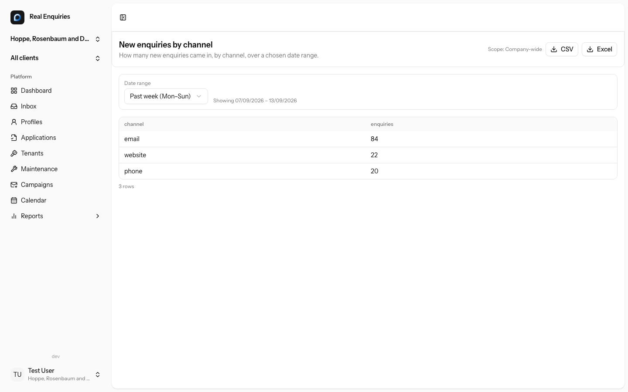This screenshot has width=628, height=392.
Task: Click the Real Enquiries logo icon
Action: pos(17,17)
